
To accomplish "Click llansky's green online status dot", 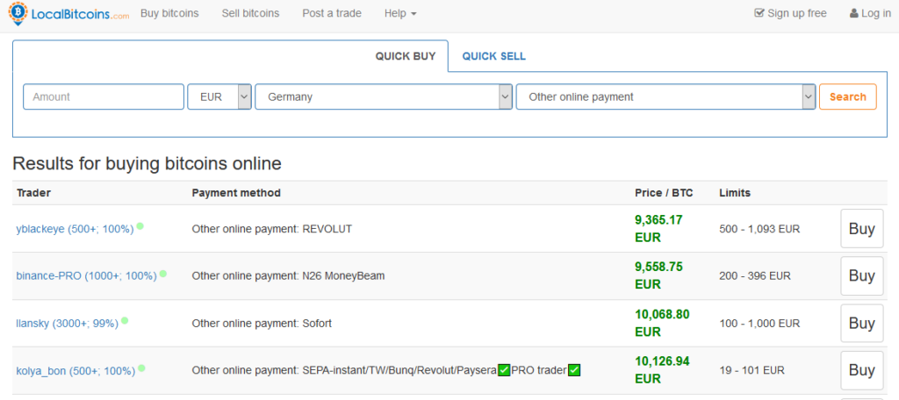I will [x=125, y=321].
